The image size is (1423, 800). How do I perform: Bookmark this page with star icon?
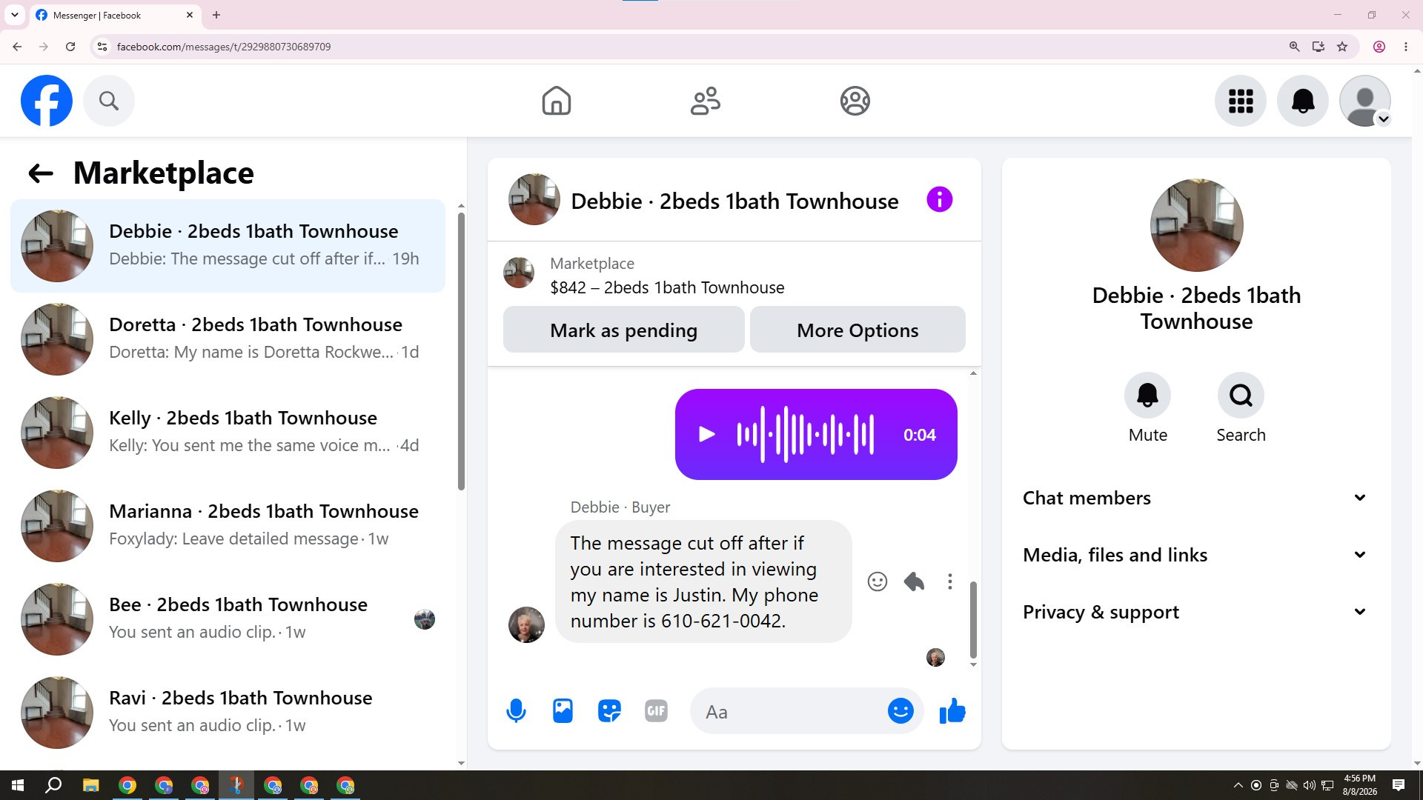(1342, 47)
